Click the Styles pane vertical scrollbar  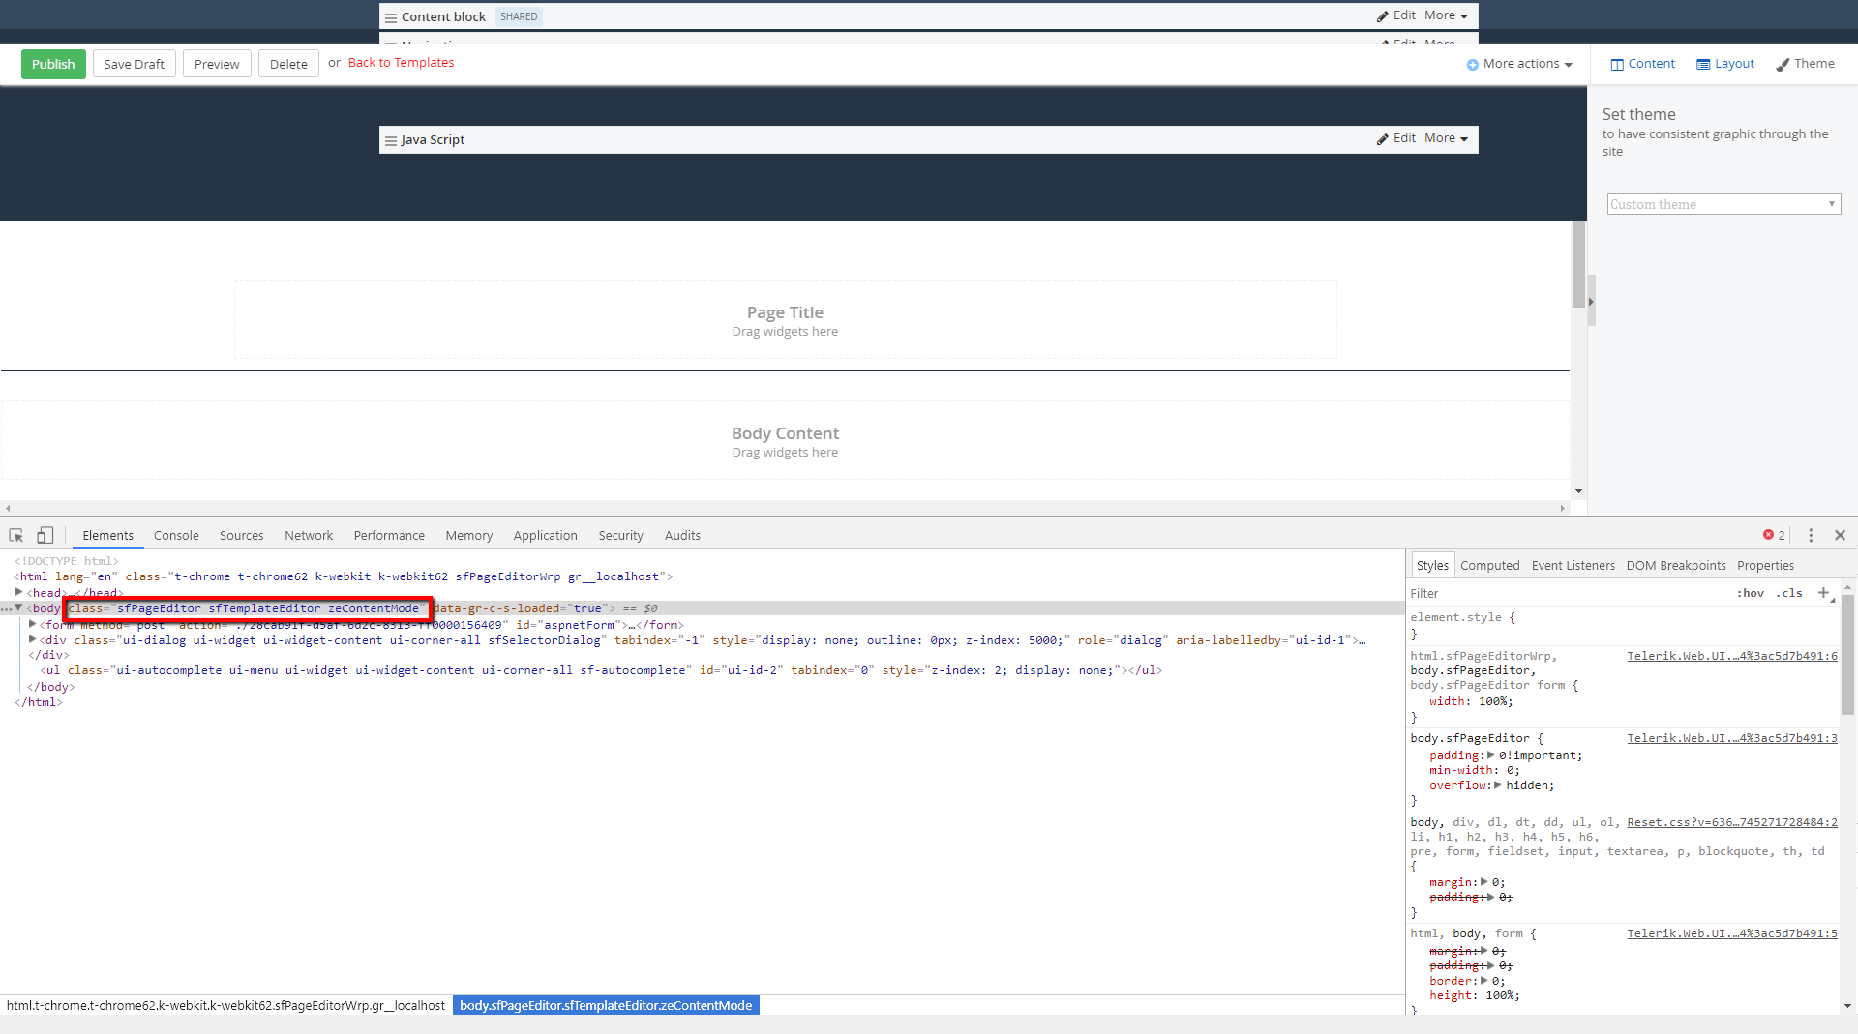pos(1847,654)
